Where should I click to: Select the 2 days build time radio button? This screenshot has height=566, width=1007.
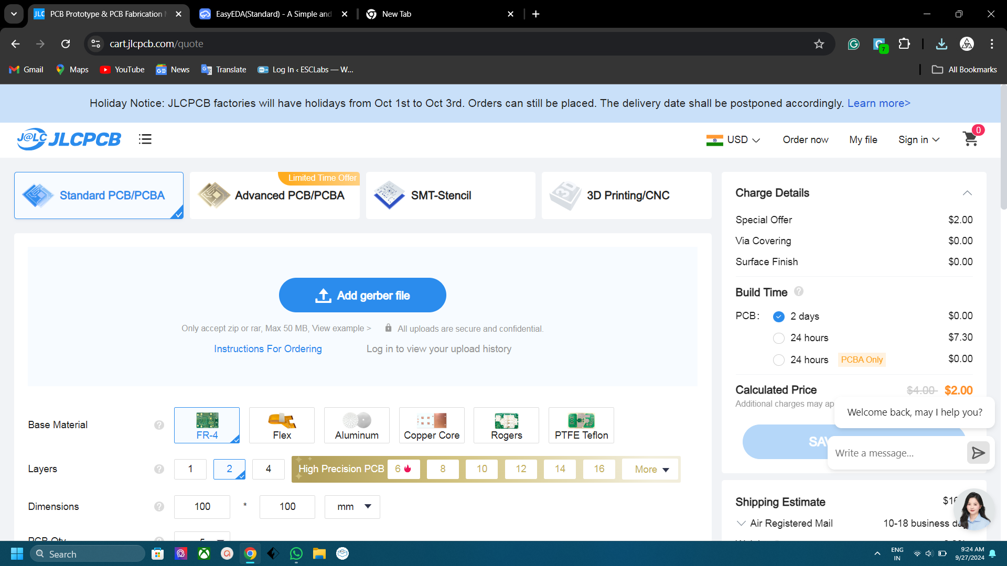(778, 317)
